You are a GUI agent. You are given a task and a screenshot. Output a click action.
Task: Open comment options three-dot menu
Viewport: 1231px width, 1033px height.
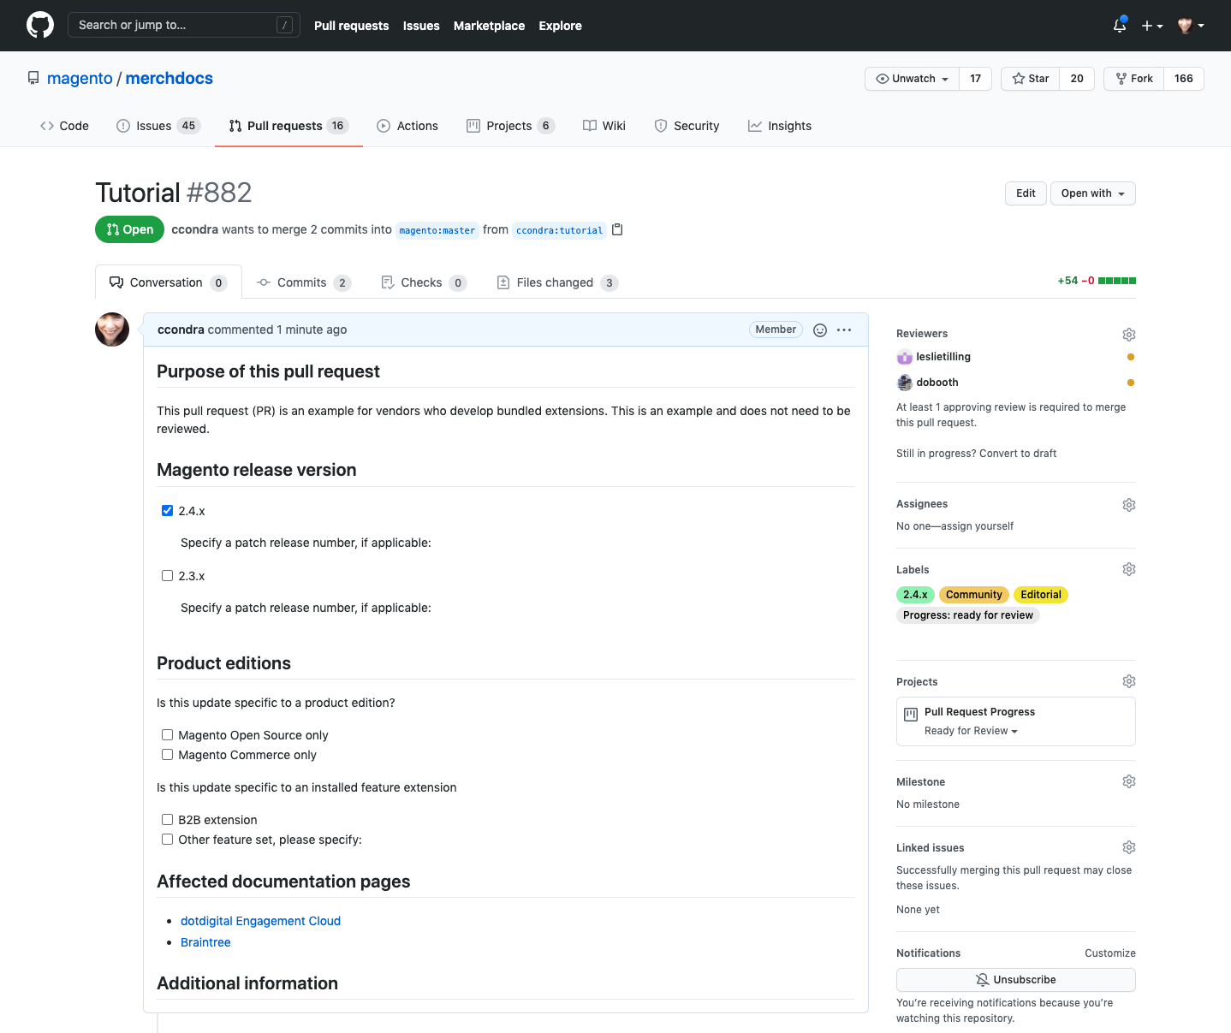point(844,330)
